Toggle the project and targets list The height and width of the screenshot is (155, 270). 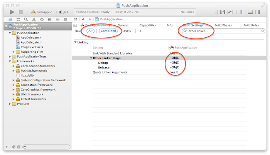(75, 25)
